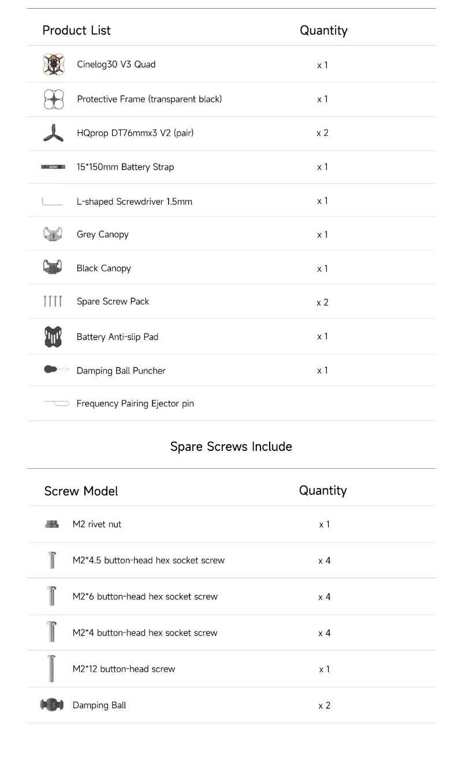This screenshot has height=766, width=462.
Task: Select the Battery Strap image
Action: 53,167
